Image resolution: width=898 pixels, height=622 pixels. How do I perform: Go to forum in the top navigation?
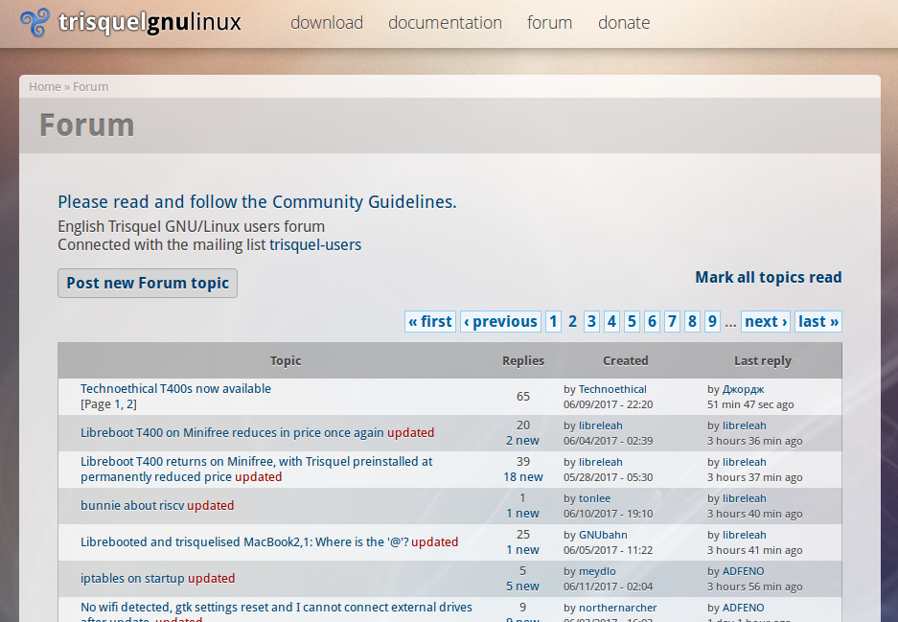click(550, 23)
